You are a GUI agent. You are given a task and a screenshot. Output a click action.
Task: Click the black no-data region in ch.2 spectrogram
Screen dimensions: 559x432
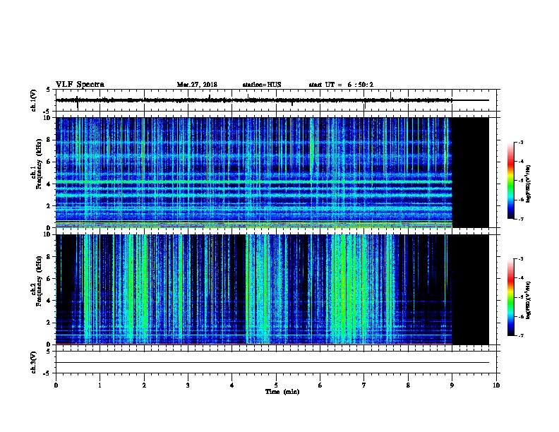(x=471, y=289)
